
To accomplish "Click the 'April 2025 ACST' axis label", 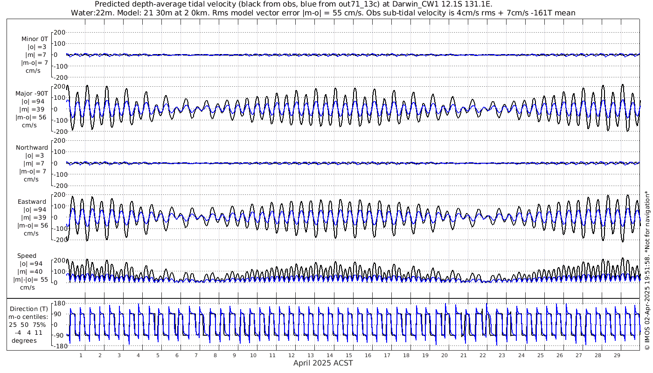I will point(323,363).
